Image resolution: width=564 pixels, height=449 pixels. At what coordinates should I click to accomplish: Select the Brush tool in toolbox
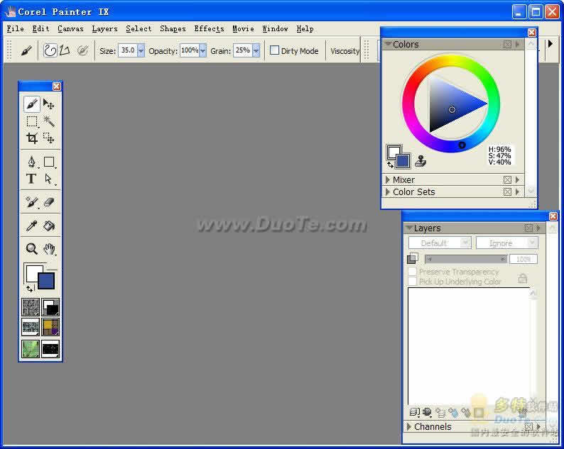(x=32, y=104)
